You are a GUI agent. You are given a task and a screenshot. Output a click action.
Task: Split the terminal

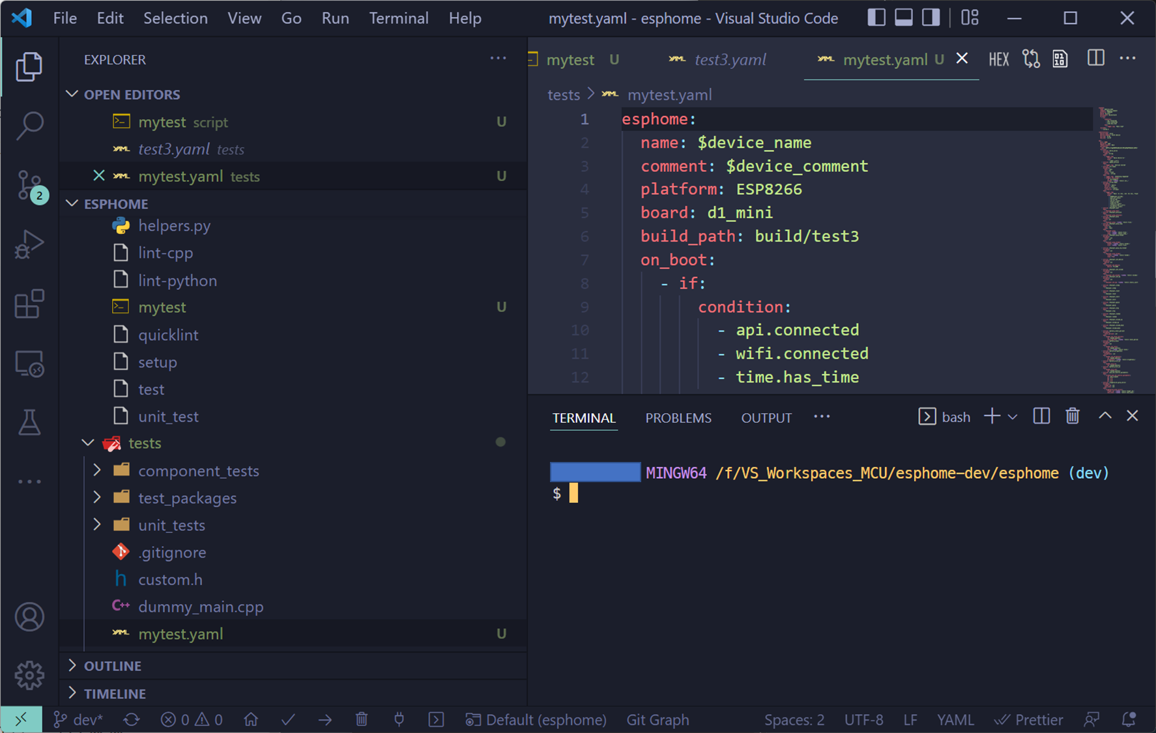click(x=1041, y=416)
